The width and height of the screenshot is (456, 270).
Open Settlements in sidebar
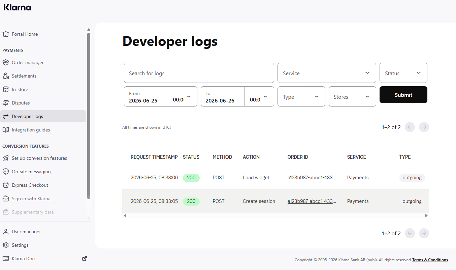tap(43, 76)
